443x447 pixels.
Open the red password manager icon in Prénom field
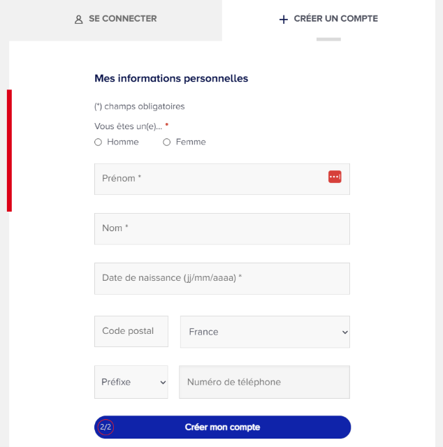[335, 177]
